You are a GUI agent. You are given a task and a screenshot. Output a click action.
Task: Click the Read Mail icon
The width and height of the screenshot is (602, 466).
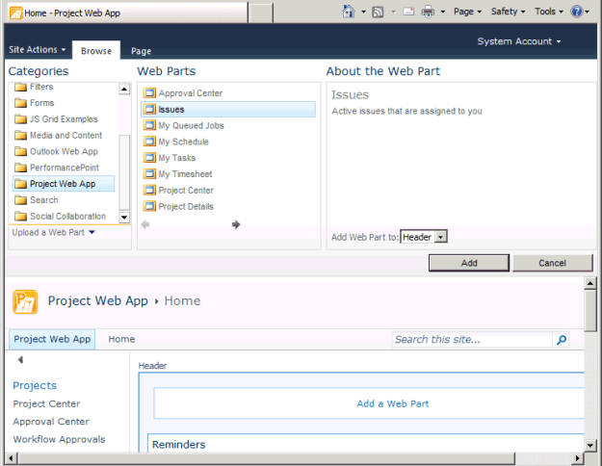(x=408, y=12)
